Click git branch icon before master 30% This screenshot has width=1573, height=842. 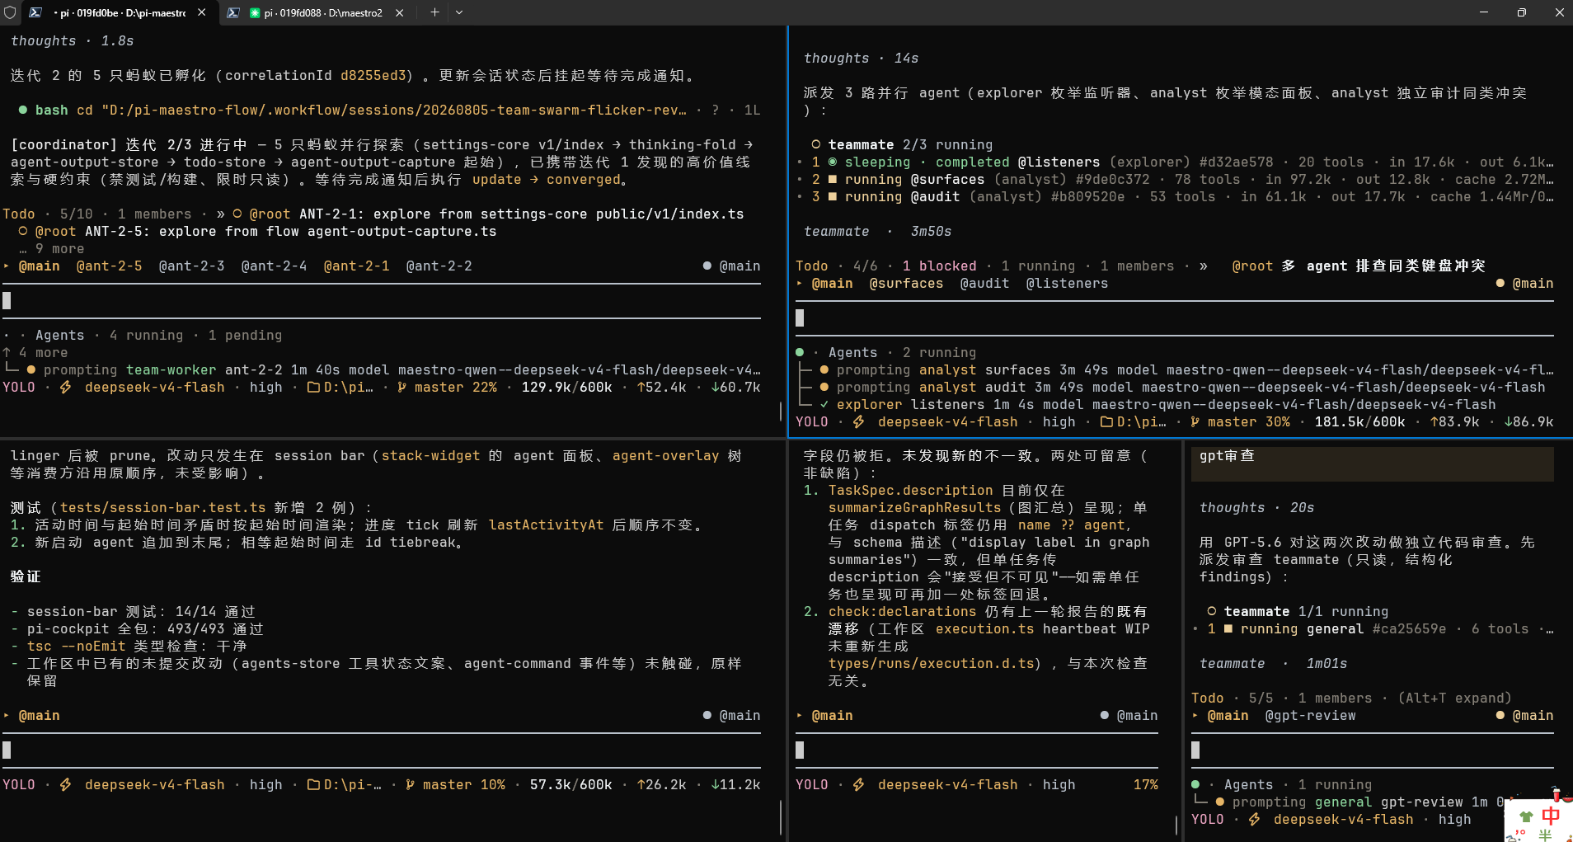coord(1195,422)
